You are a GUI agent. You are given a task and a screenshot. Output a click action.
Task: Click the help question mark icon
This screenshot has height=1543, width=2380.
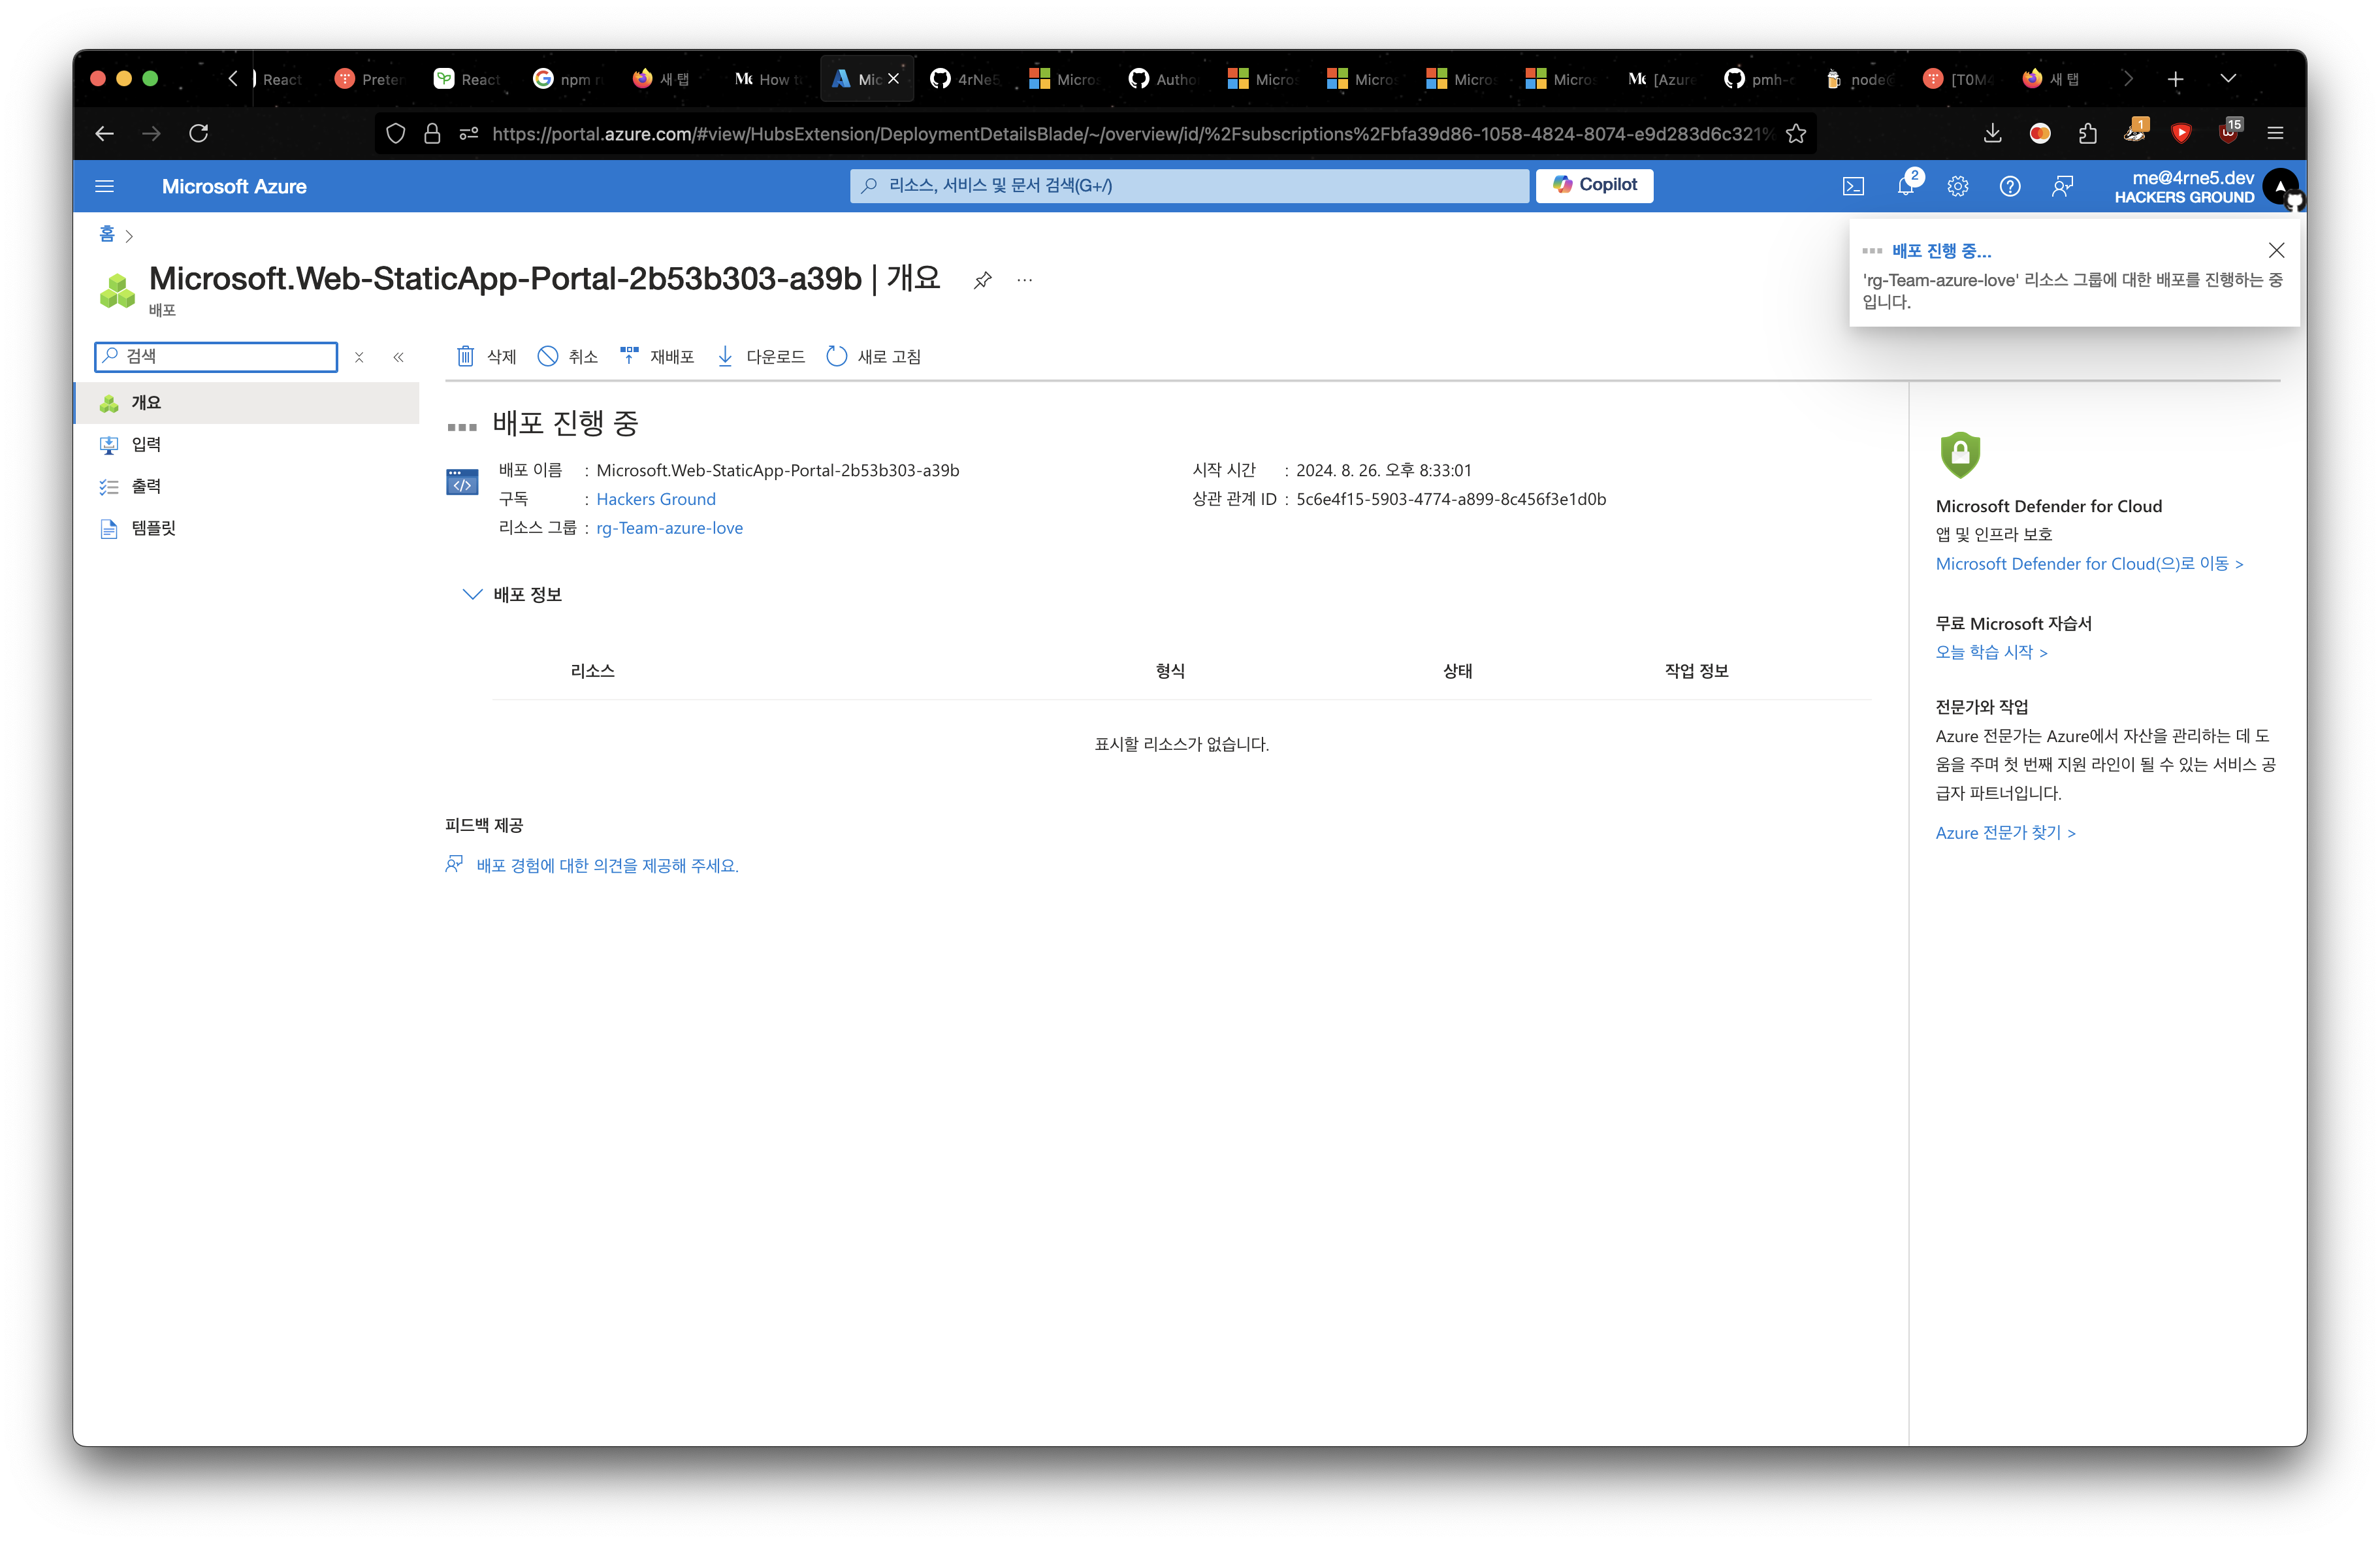pyautogui.click(x=2010, y=186)
